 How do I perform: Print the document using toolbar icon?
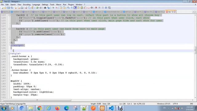pos(22,8)
